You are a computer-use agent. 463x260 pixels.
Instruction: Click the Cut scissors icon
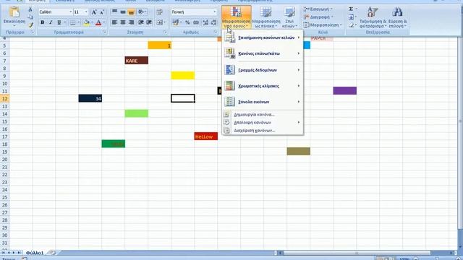pyautogui.click(x=30, y=9)
